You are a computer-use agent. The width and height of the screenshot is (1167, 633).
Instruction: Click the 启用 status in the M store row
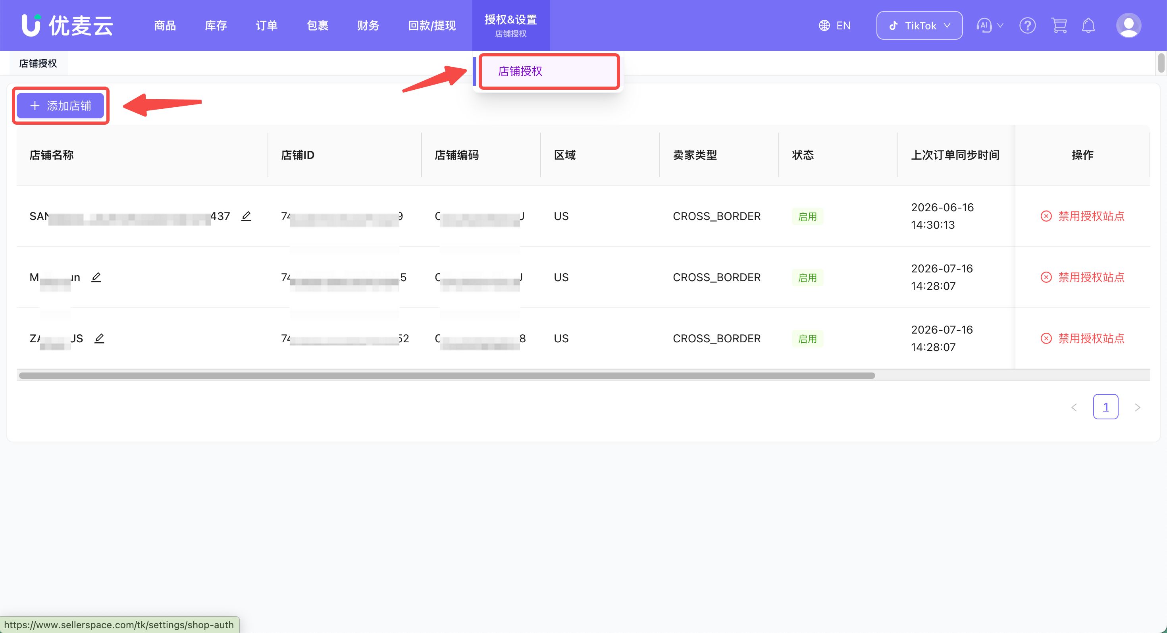(807, 278)
